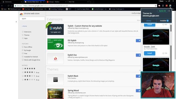Check the Free feature filter

point(23,53)
